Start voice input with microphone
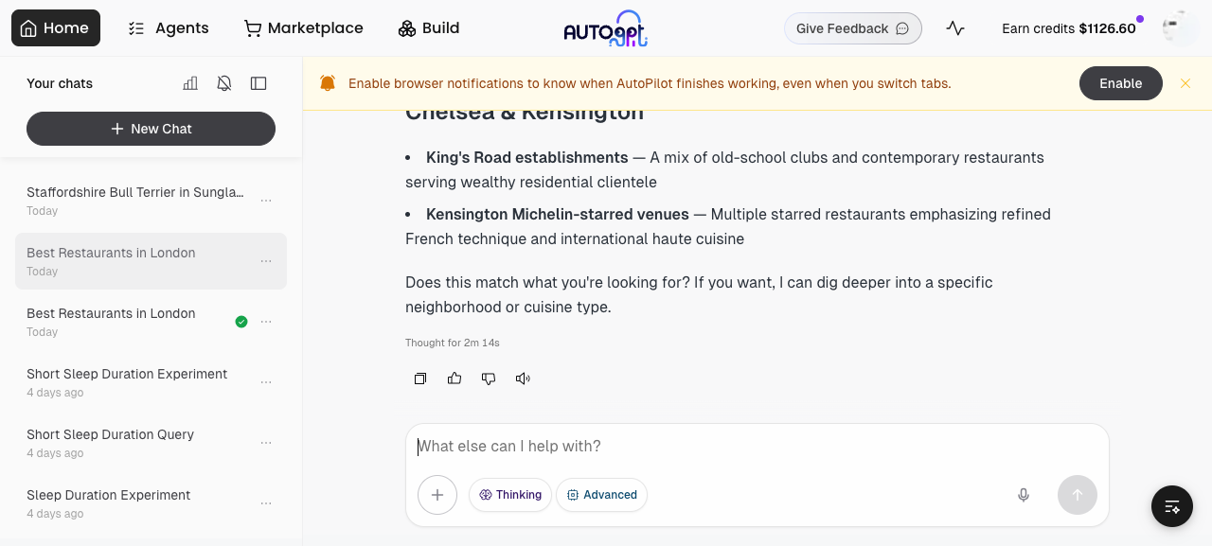This screenshot has width=1212, height=546. tap(1024, 495)
